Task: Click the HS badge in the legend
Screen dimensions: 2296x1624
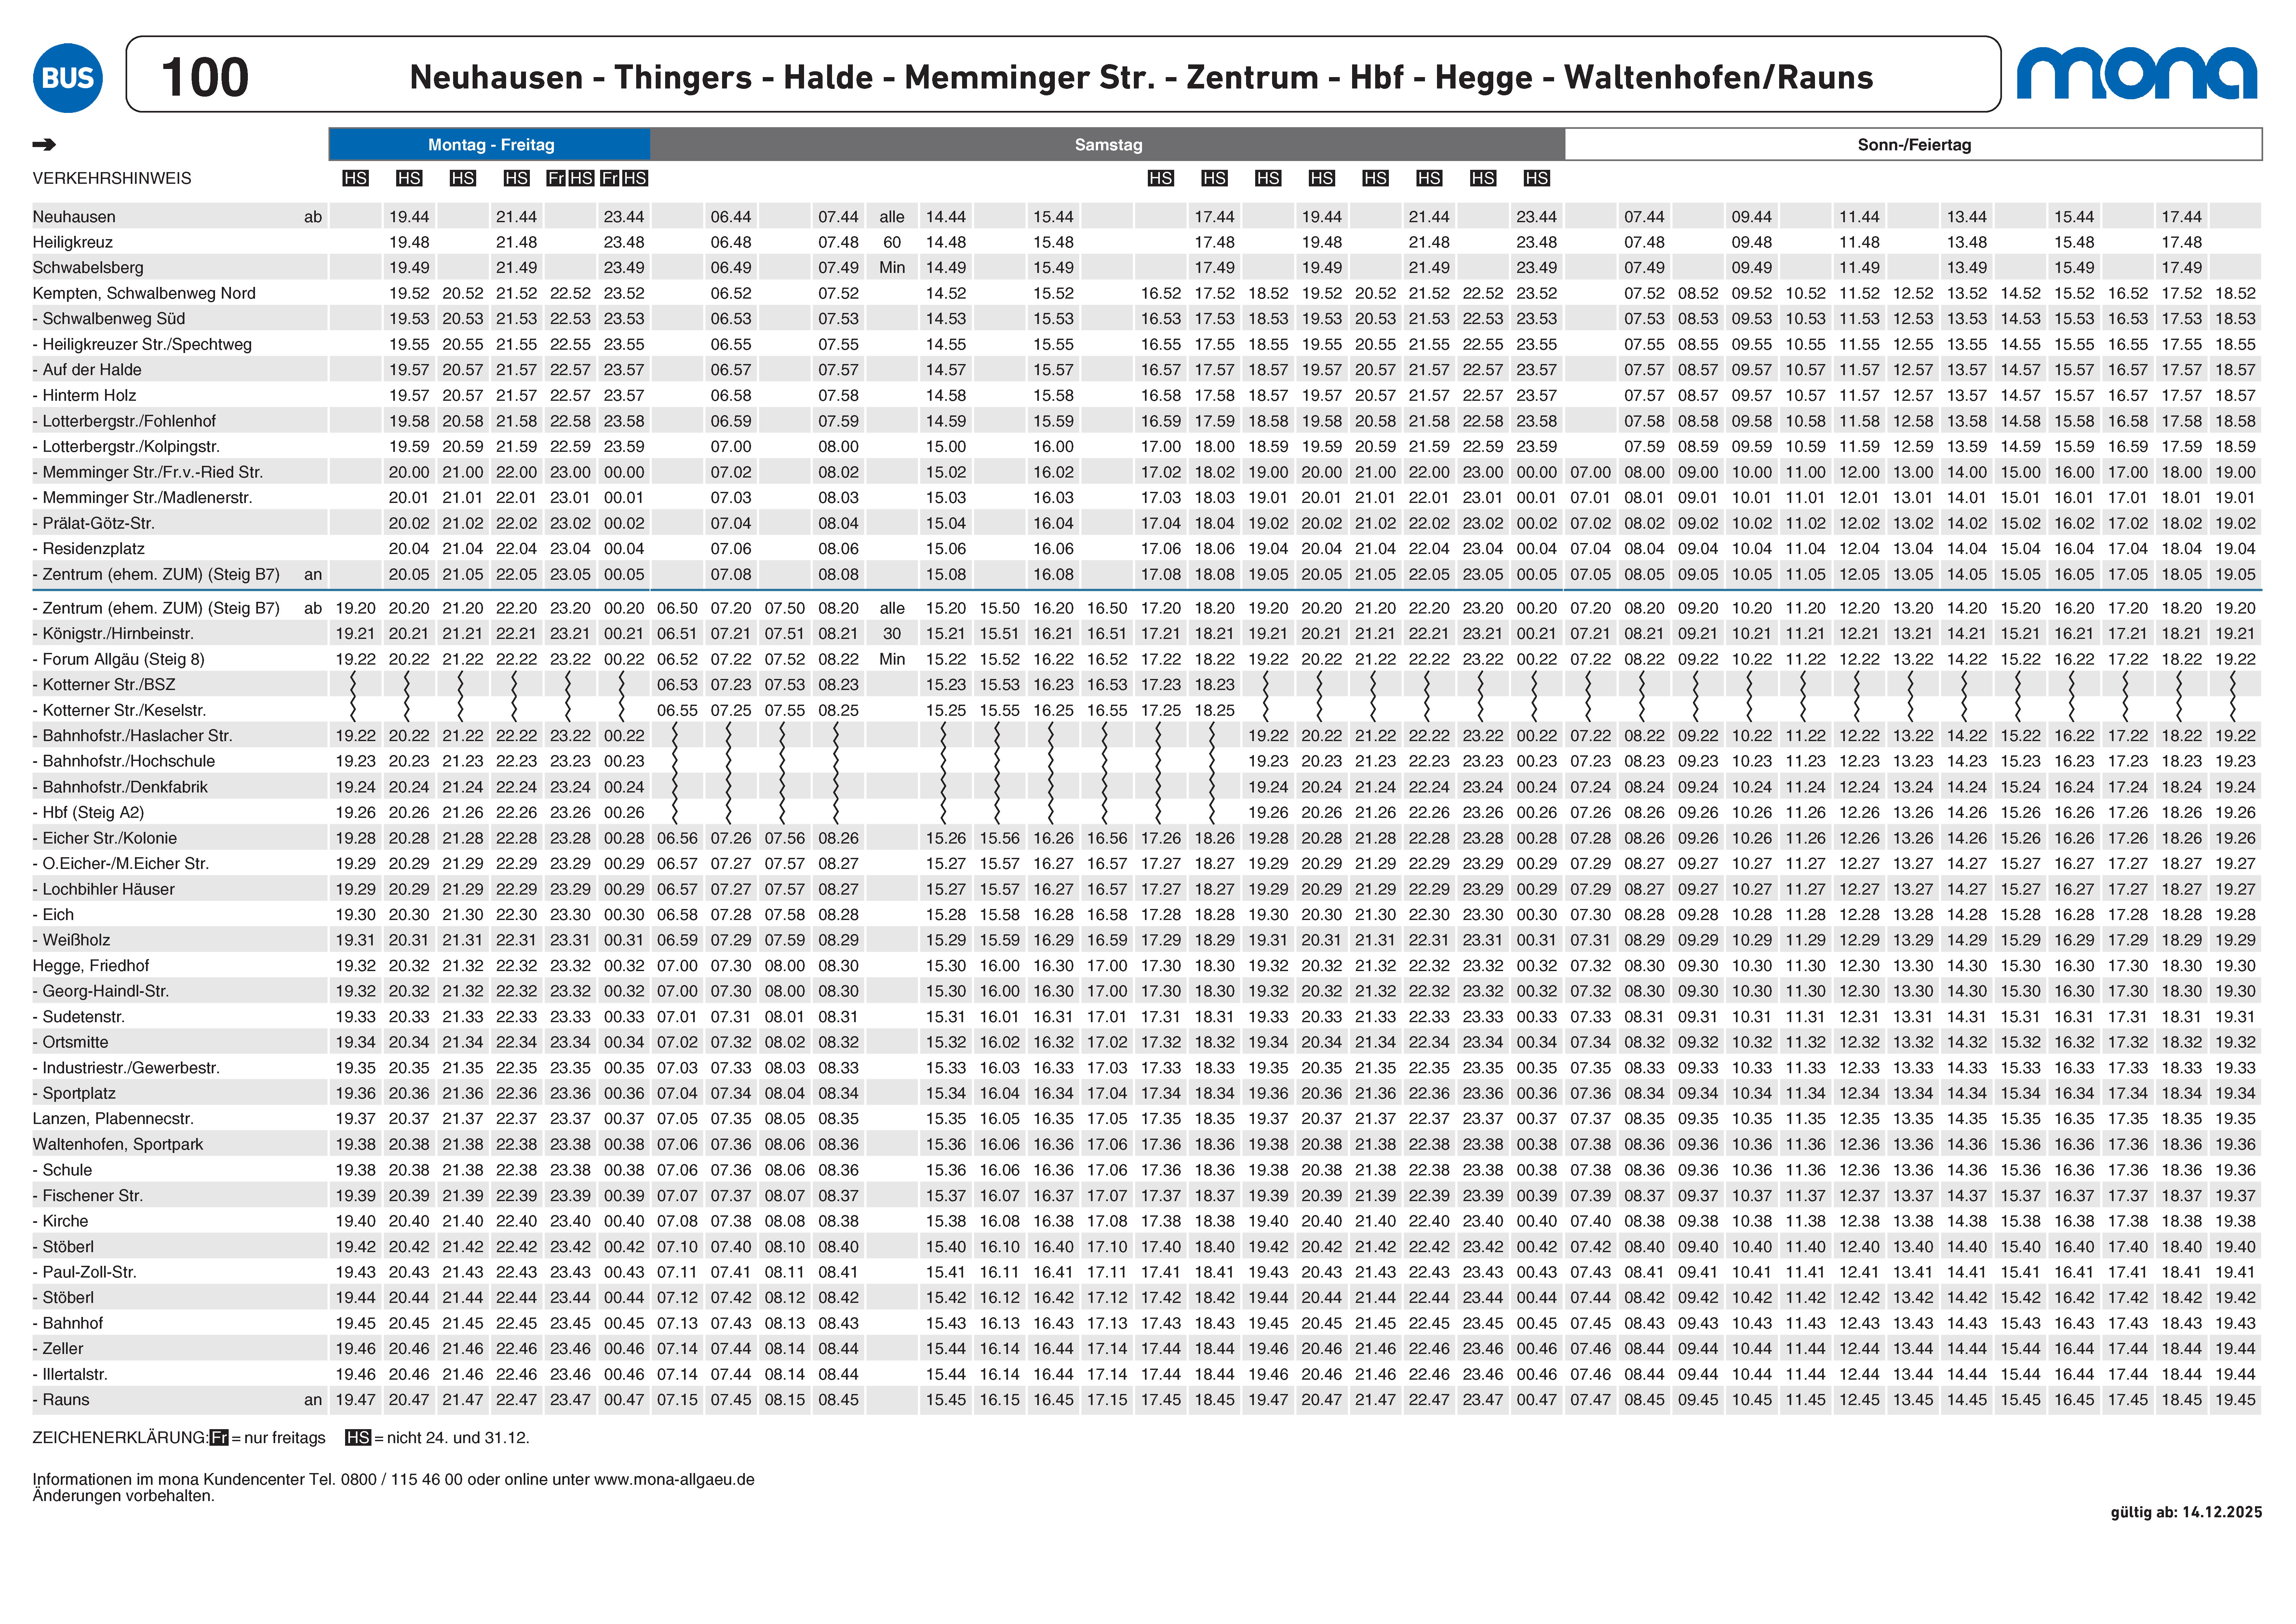Action: pyautogui.click(x=358, y=1438)
